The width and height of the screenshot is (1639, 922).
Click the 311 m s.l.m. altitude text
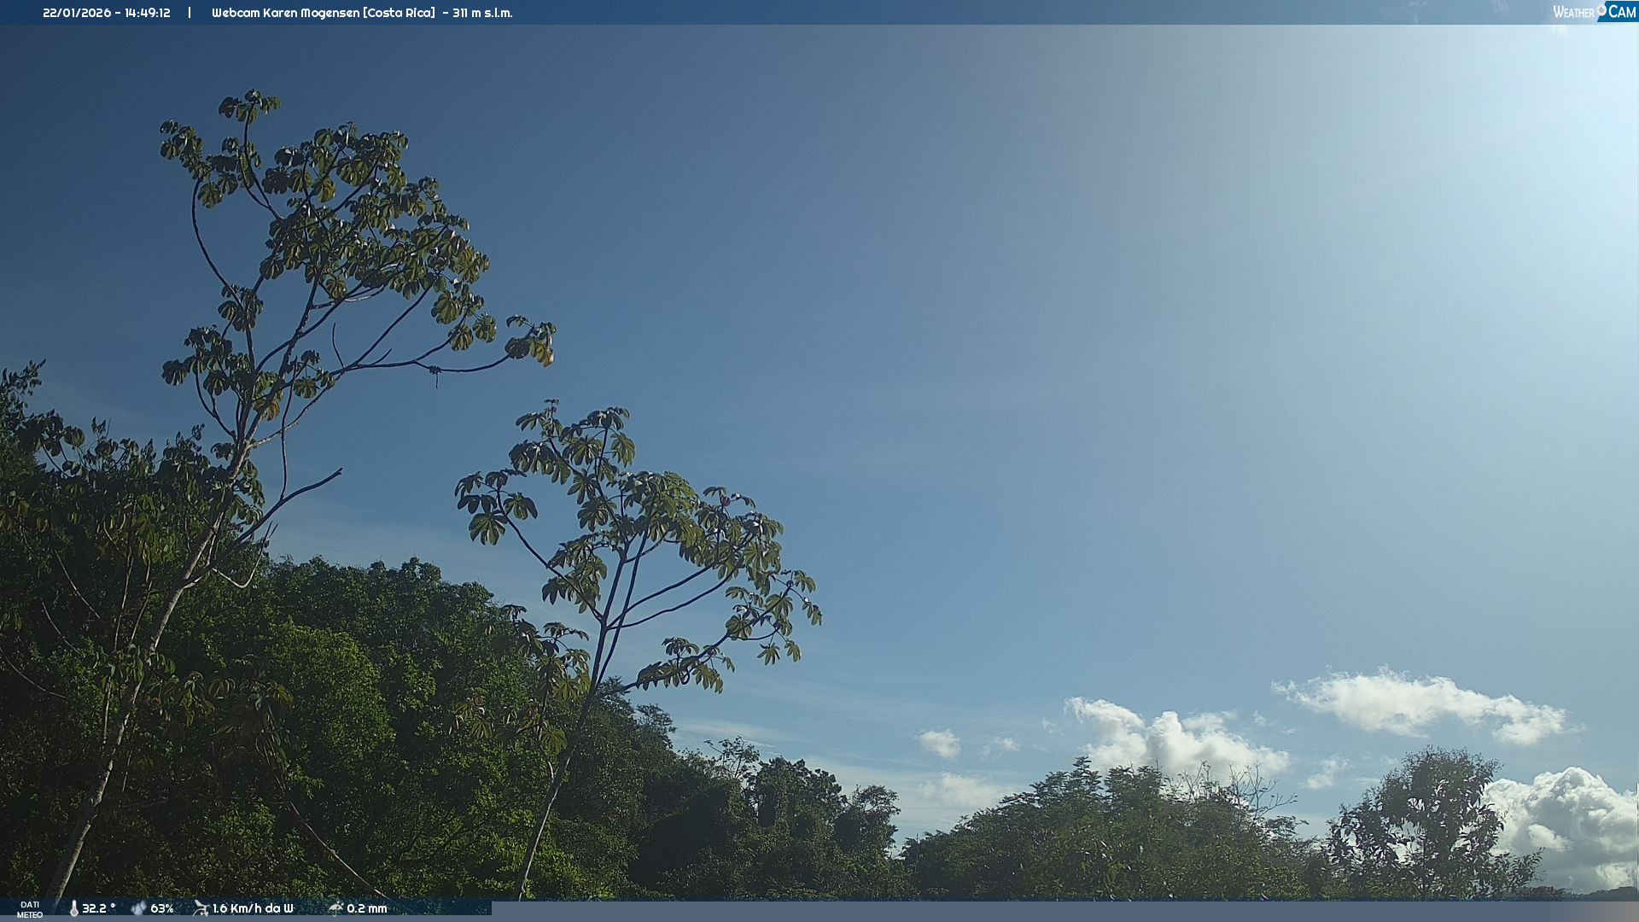[x=482, y=13]
